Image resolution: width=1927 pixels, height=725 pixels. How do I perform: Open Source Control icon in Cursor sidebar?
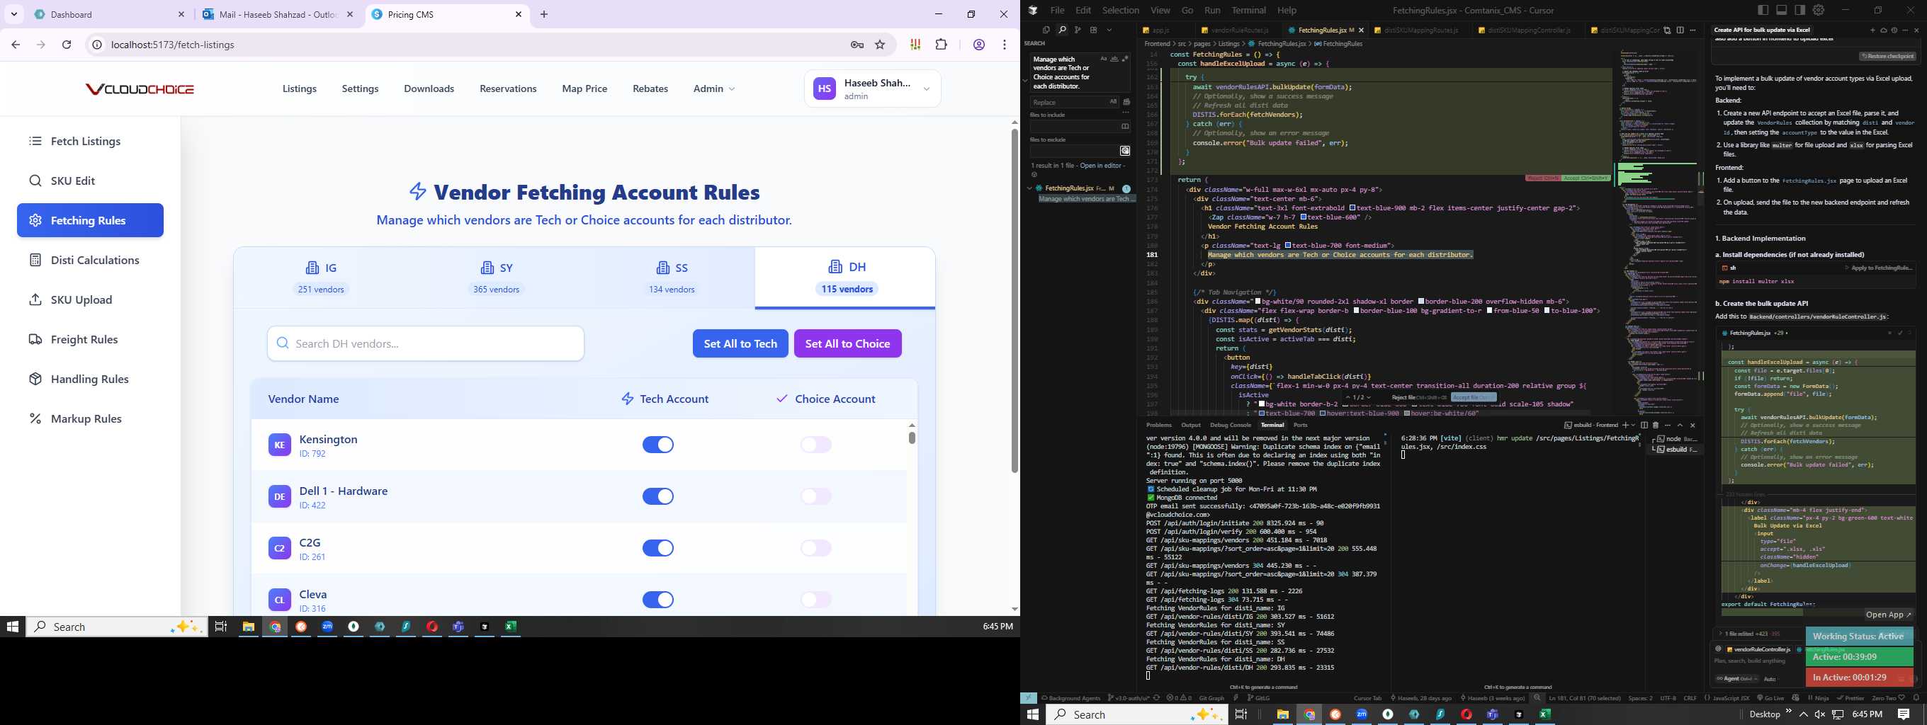[1078, 30]
